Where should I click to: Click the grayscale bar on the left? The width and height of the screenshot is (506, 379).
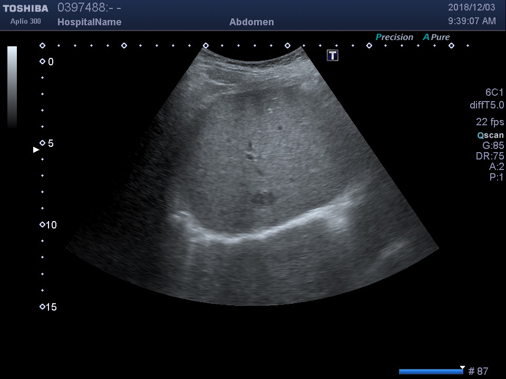12,87
